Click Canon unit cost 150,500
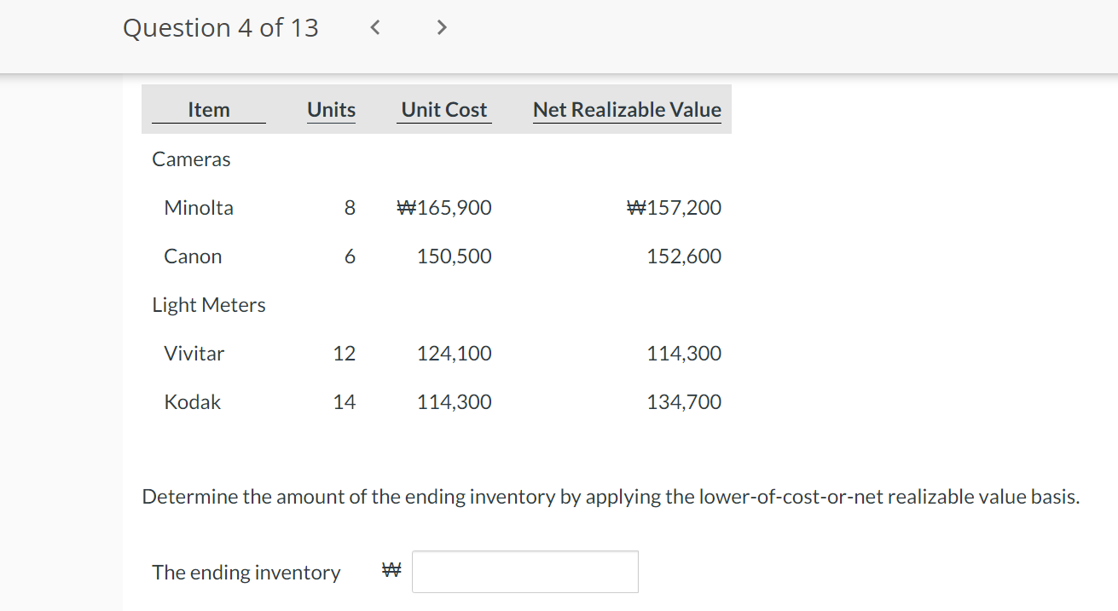The image size is (1118, 611). 455,257
